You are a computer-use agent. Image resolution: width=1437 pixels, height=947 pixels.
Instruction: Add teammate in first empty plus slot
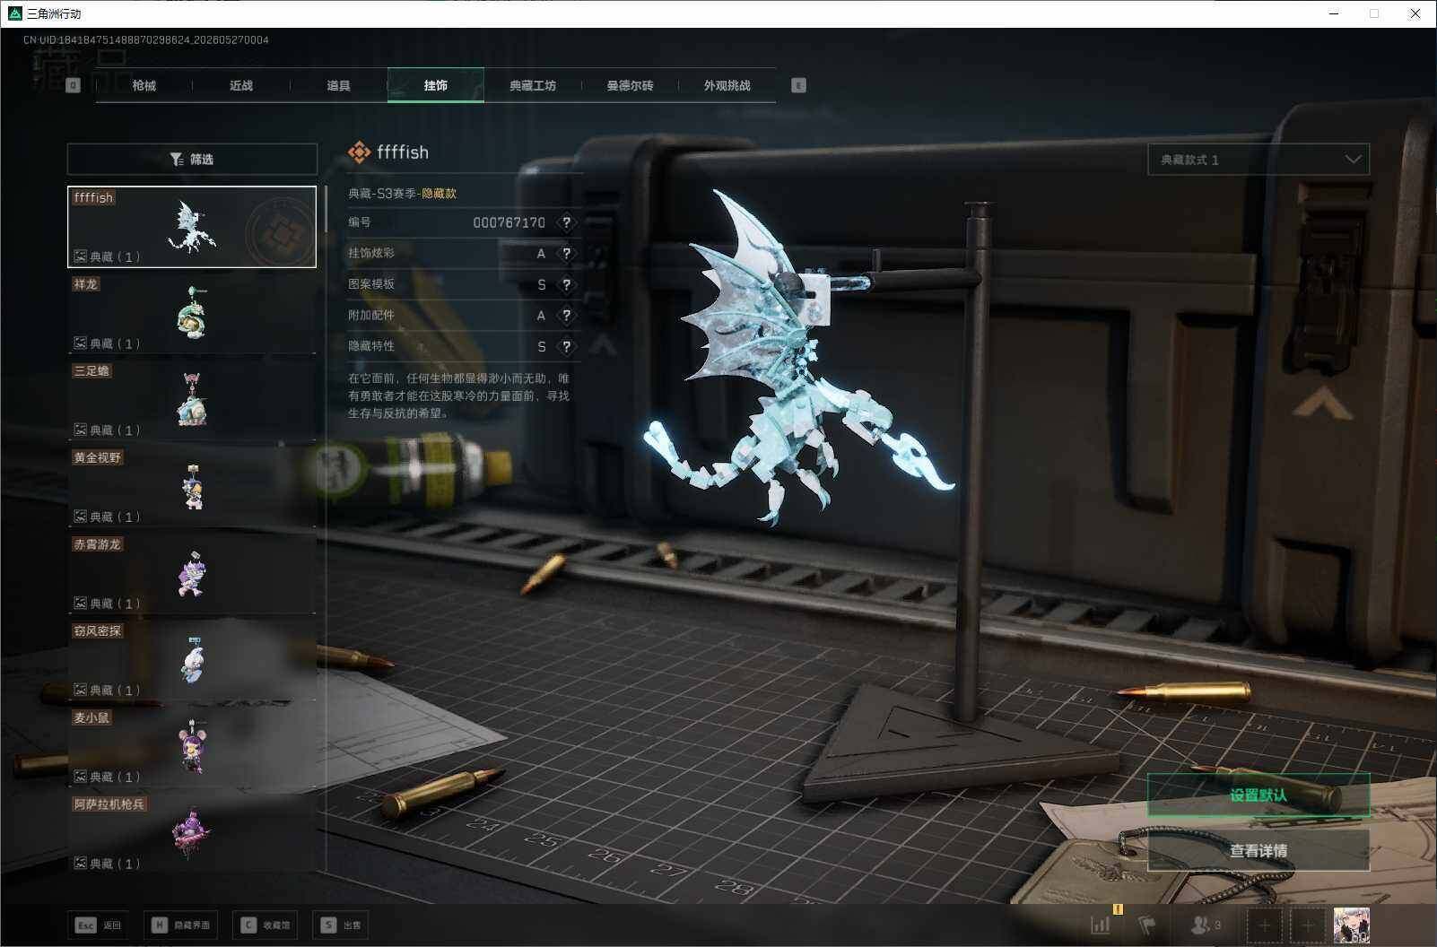click(1265, 925)
